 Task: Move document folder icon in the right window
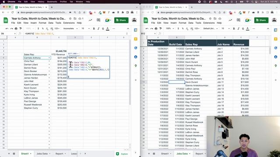click(215, 18)
